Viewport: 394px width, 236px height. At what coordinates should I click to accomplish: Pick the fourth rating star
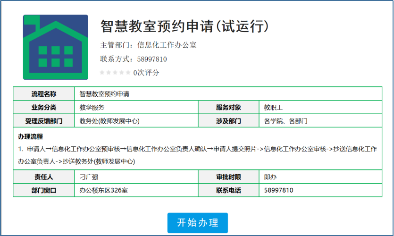coord(121,73)
